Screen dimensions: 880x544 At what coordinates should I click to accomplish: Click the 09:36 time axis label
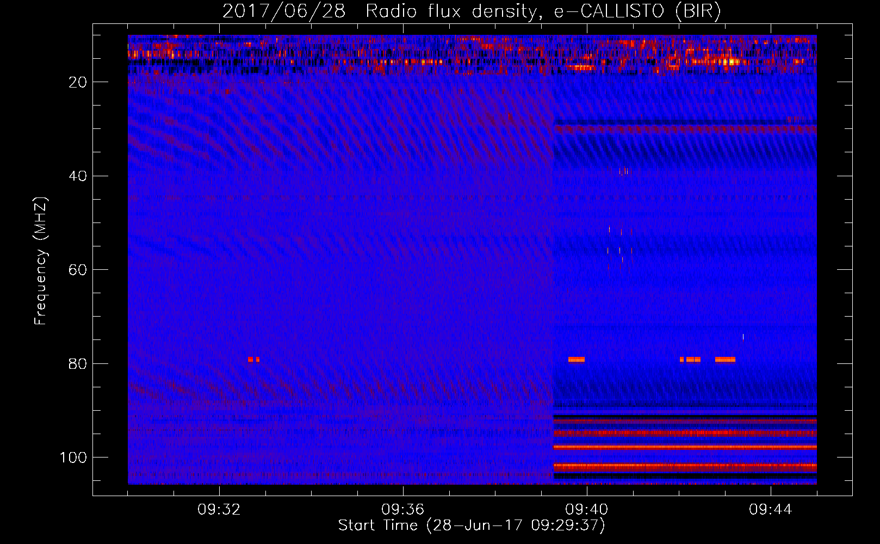(403, 510)
